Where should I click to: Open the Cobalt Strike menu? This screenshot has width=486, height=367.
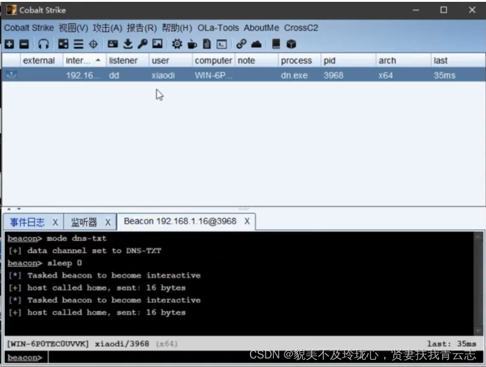pos(29,28)
